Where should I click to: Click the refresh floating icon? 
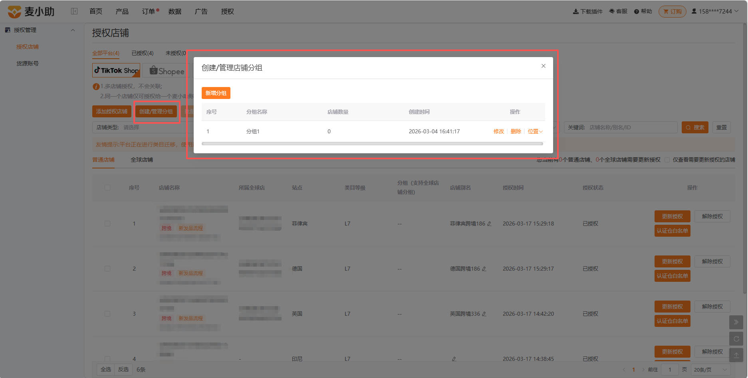click(736, 339)
